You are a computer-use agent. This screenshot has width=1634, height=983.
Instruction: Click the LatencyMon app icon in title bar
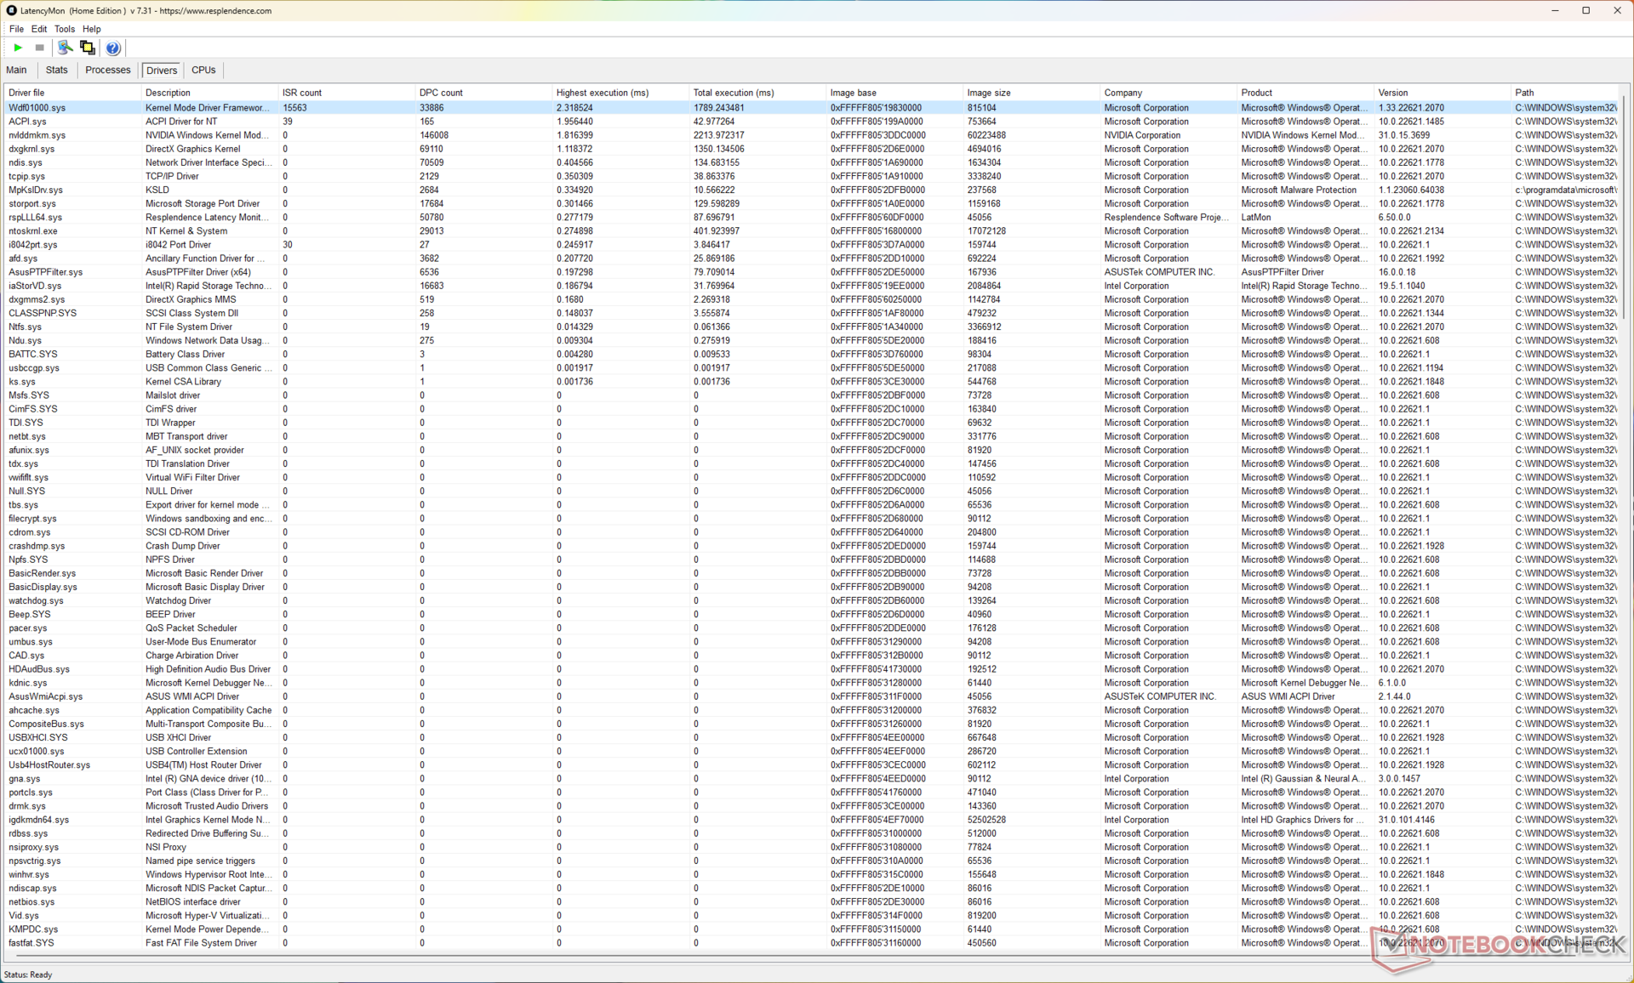tap(11, 10)
